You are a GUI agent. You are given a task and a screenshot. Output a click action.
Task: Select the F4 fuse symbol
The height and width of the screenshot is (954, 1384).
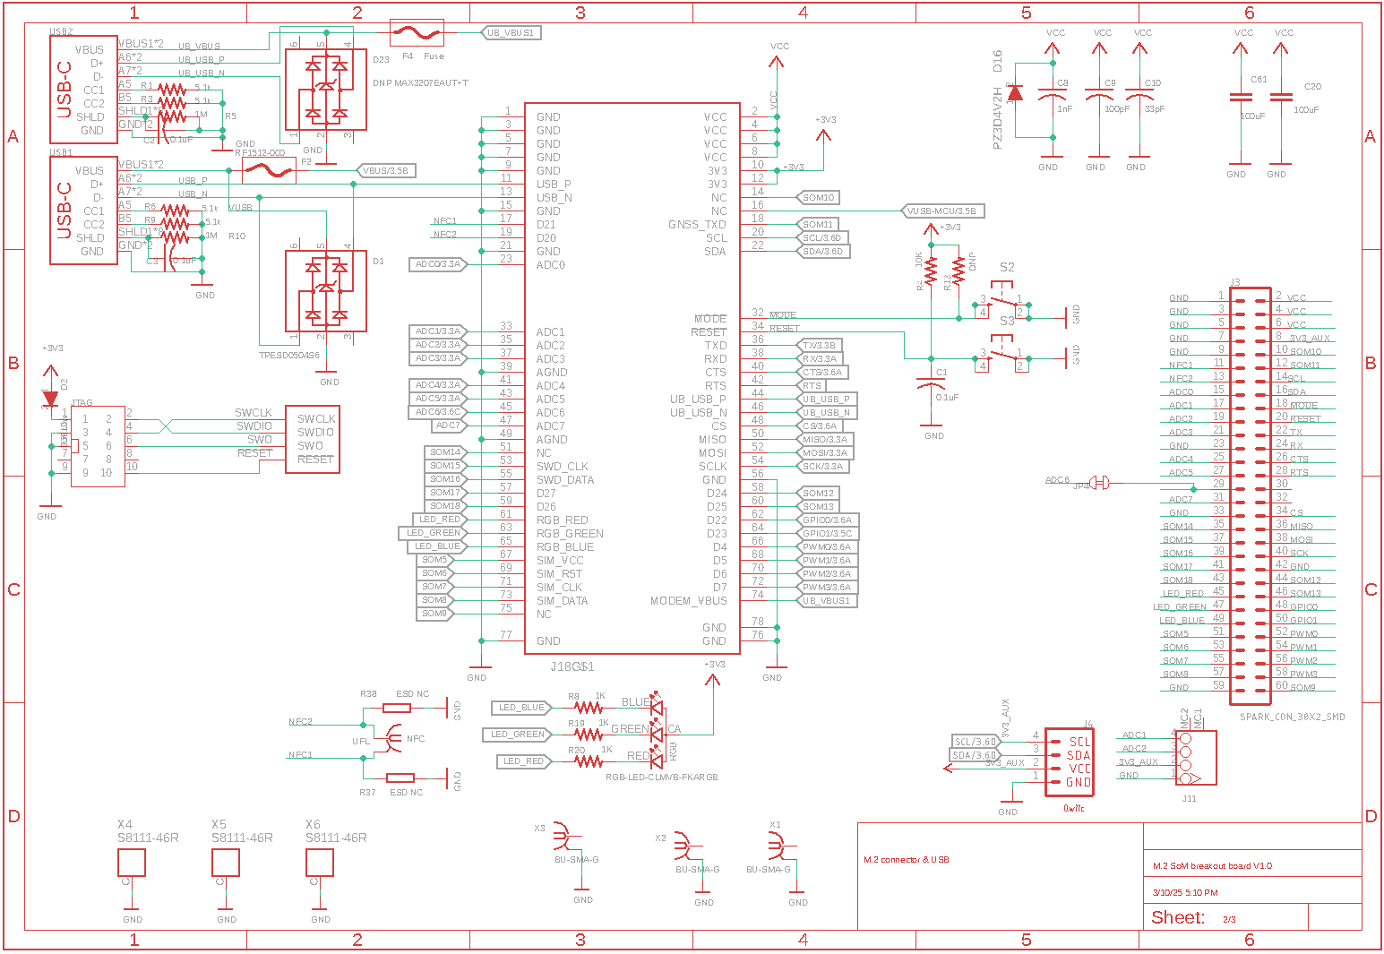(417, 33)
